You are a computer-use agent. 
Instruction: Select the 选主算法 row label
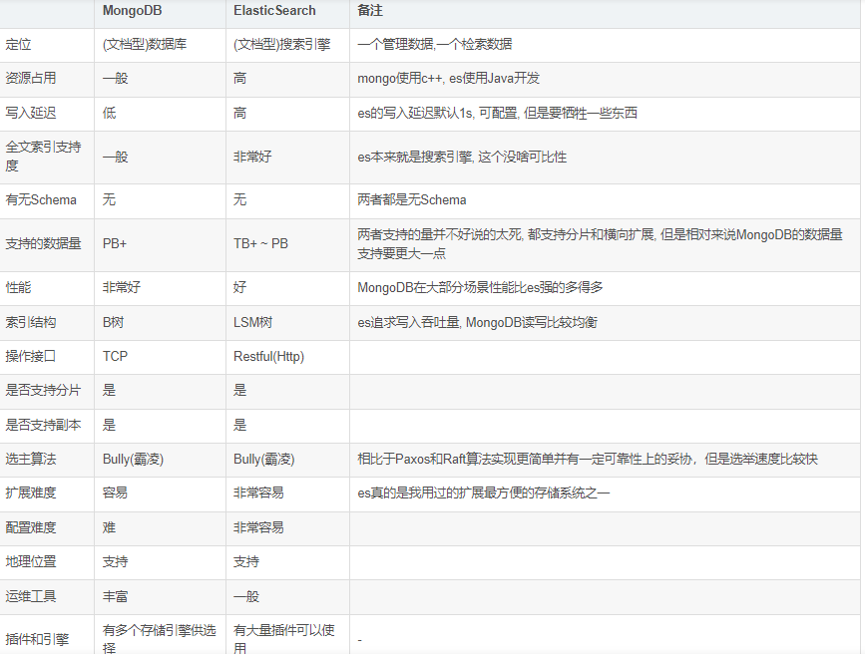pos(31,459)
